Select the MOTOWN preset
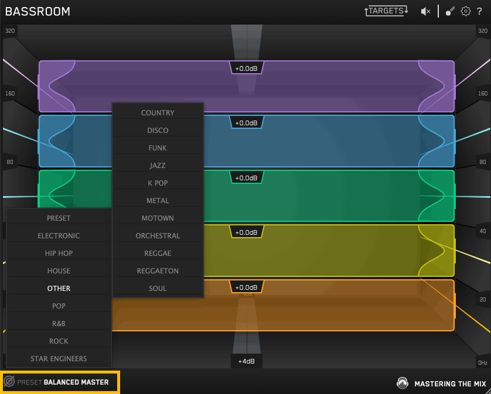 [158, 218]
